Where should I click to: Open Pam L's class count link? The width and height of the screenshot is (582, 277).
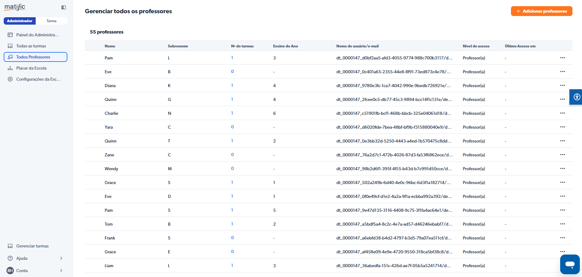point(232,58)
